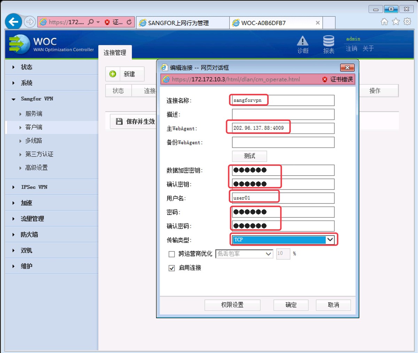The image size is (418, 353).
Task: Click the browser URL address field
Action: [66, 22]
